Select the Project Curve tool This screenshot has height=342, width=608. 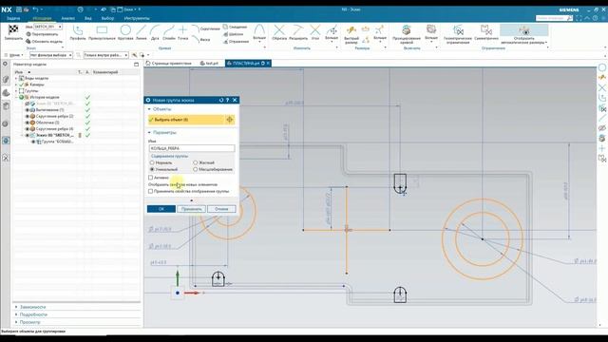(407, 33)
